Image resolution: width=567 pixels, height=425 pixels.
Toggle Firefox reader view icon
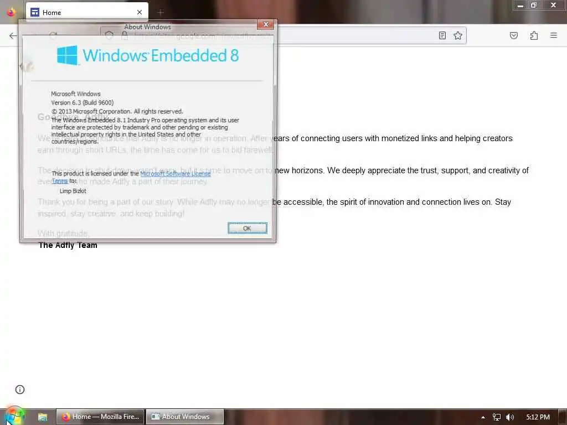click(442, 35)
